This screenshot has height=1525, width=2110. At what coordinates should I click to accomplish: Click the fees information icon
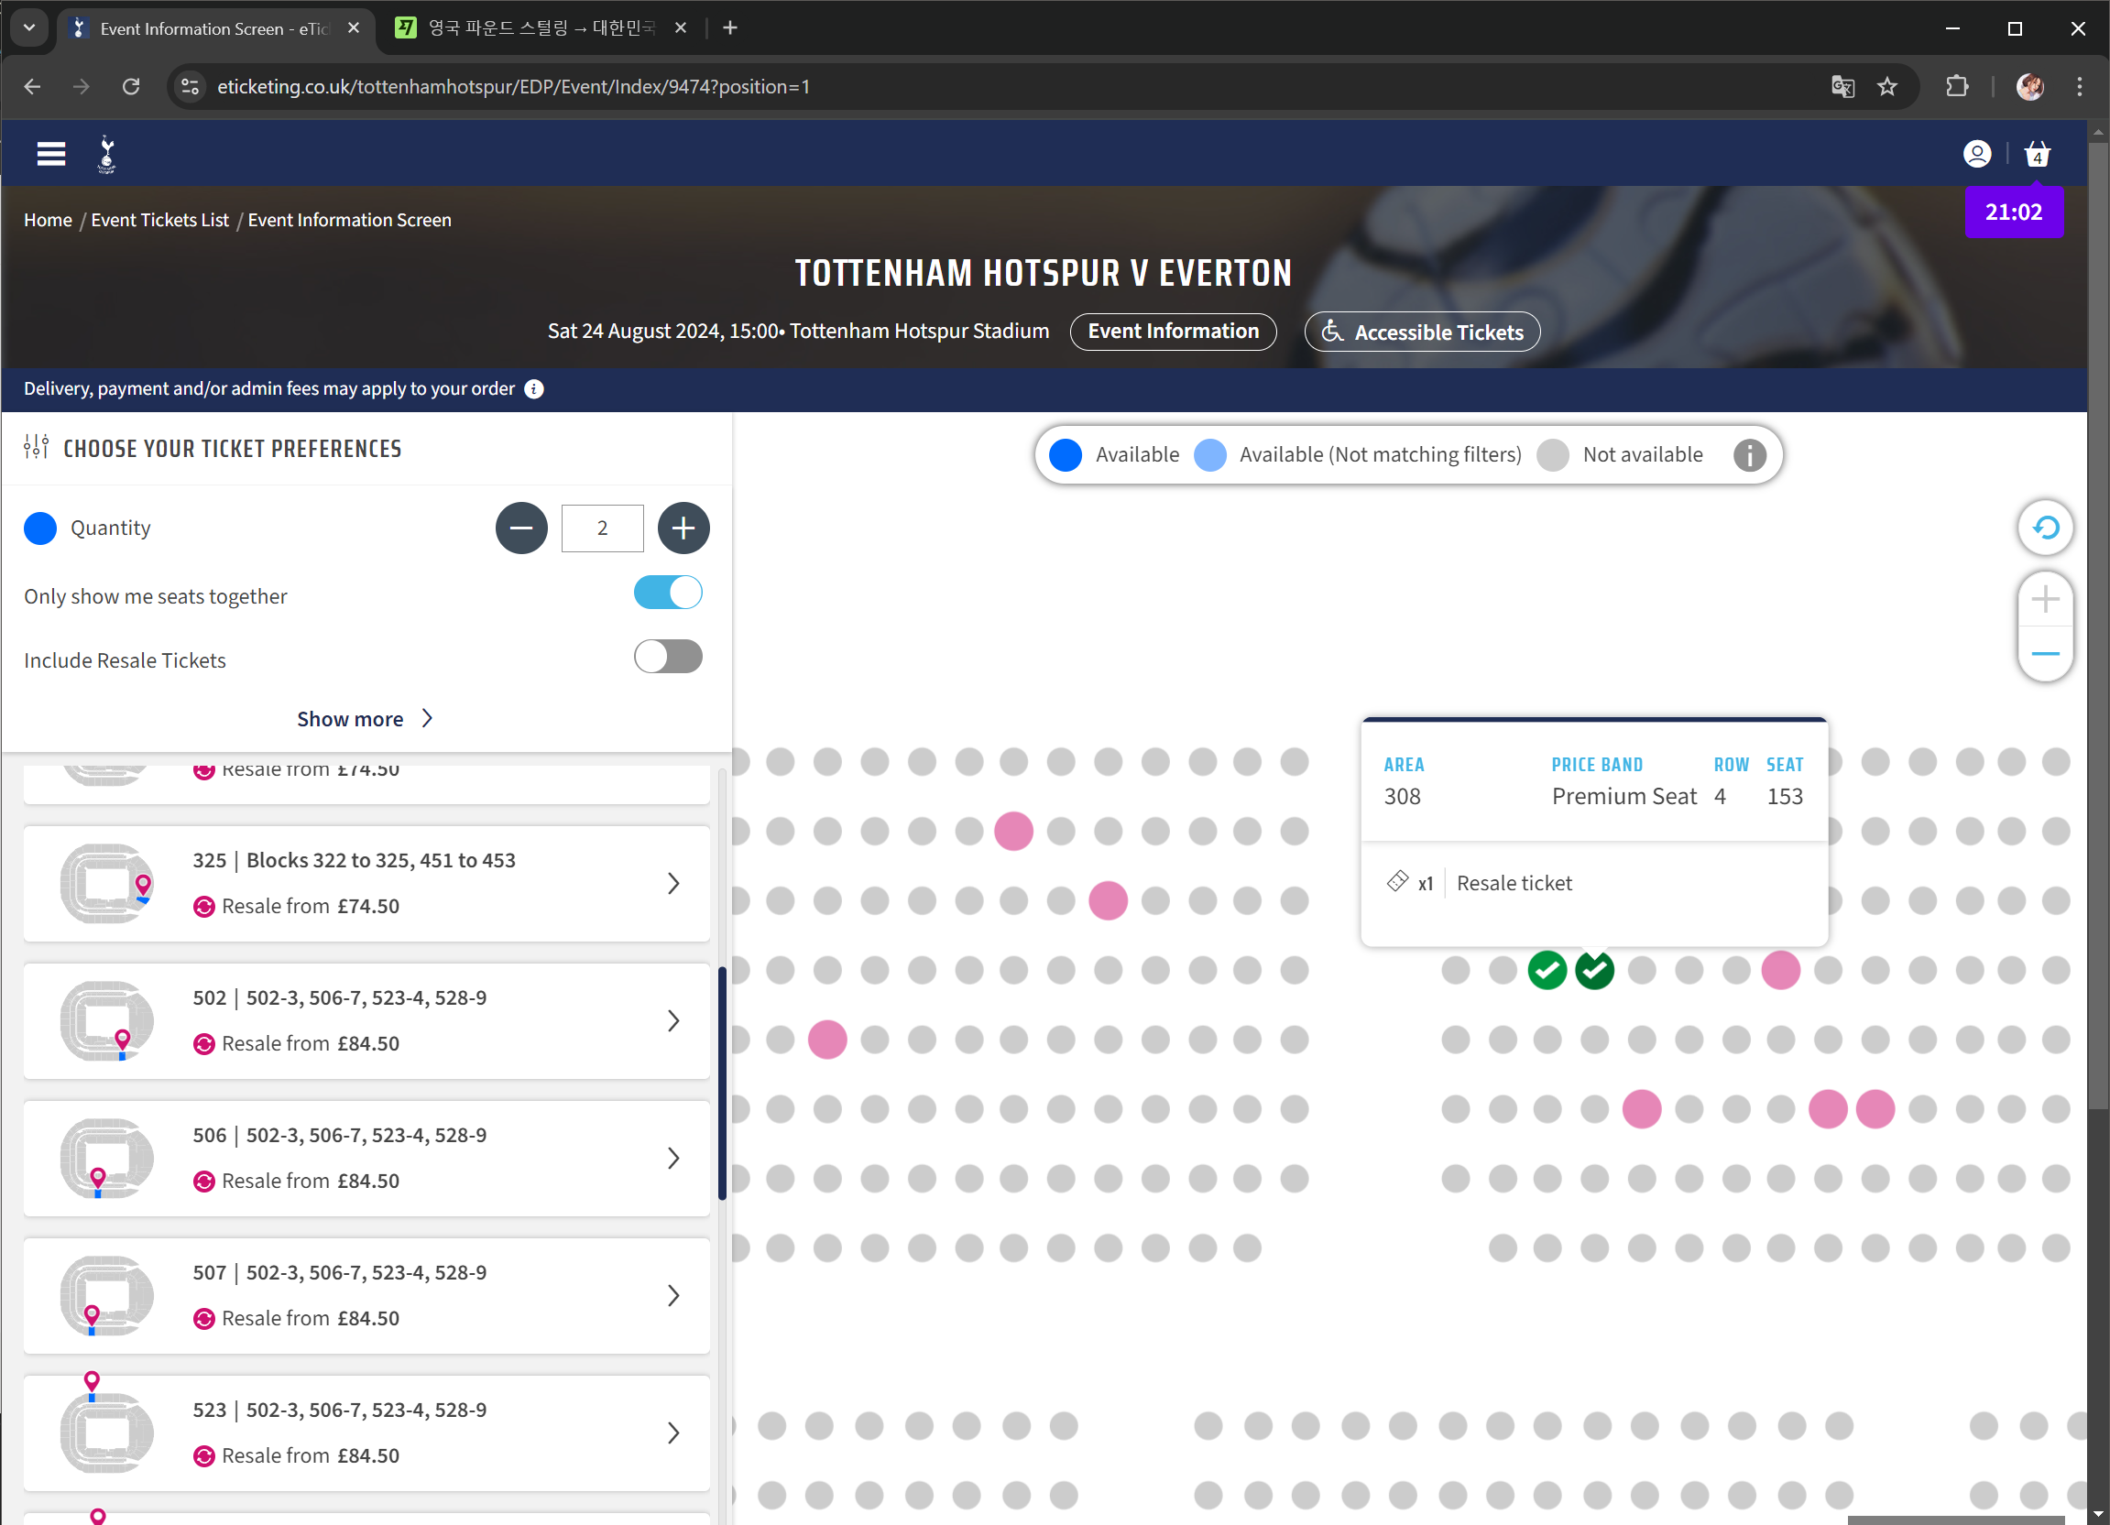pos(534,388)
